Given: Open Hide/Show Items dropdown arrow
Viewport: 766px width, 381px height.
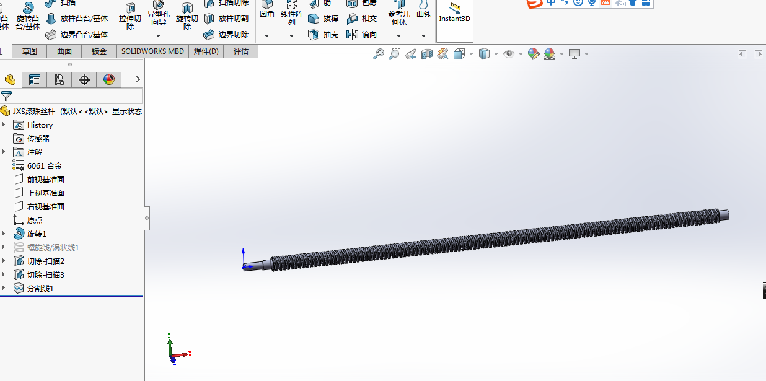Looking at the screenshot, I should 521,55.
